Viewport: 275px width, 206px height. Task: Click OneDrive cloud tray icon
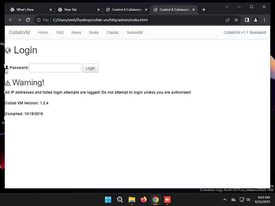233,200
